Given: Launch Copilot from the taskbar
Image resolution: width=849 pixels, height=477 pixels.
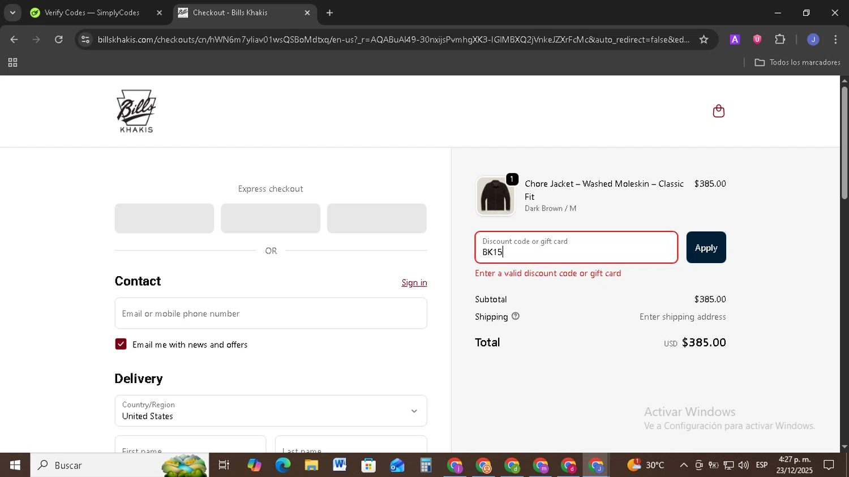Looking at the screenshot, I should pyautogui.click(x=254, y=465).
